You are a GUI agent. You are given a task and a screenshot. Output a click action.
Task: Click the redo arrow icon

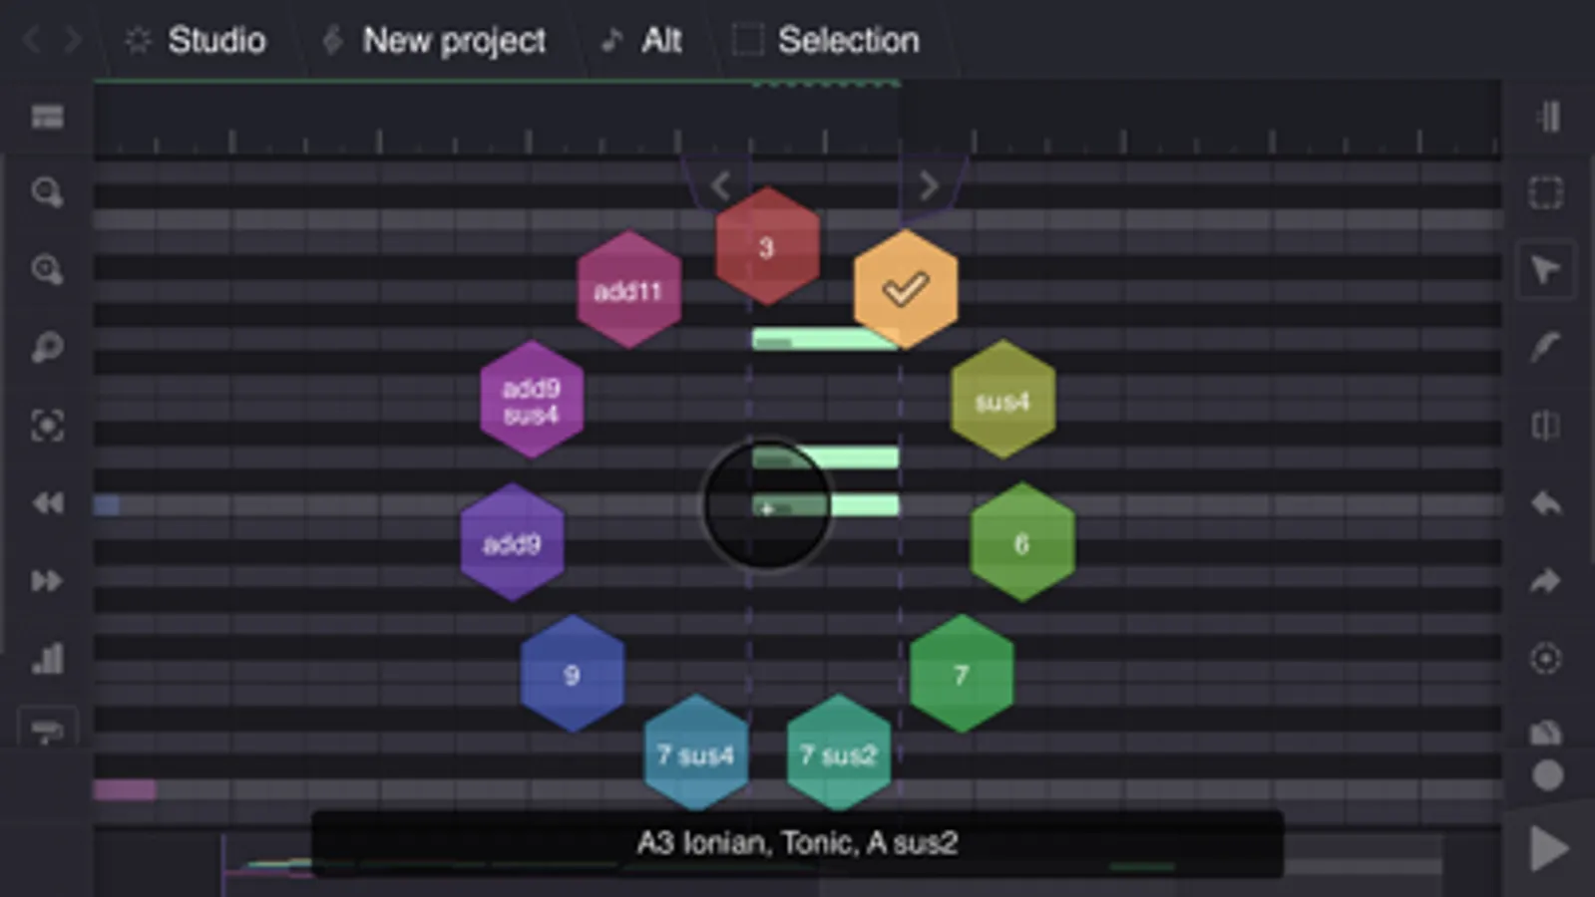click(1545, 581)
